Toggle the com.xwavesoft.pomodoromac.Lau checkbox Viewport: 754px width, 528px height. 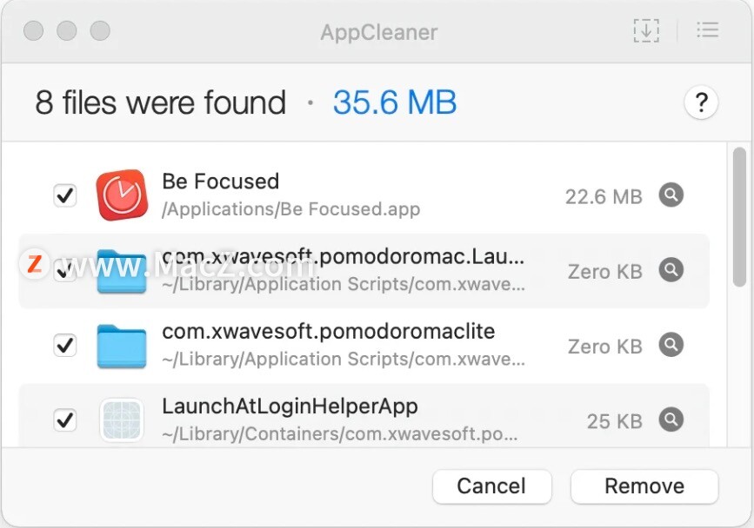point(65,273)
